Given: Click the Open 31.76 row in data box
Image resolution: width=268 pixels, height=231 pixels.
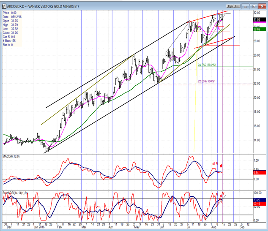Looking at the screenshot, I should (10, 21).
